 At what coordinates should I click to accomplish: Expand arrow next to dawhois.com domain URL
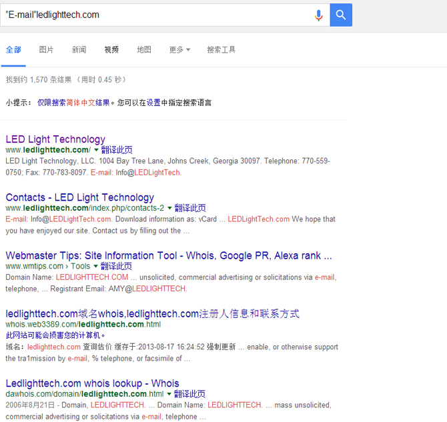[169, 394]
